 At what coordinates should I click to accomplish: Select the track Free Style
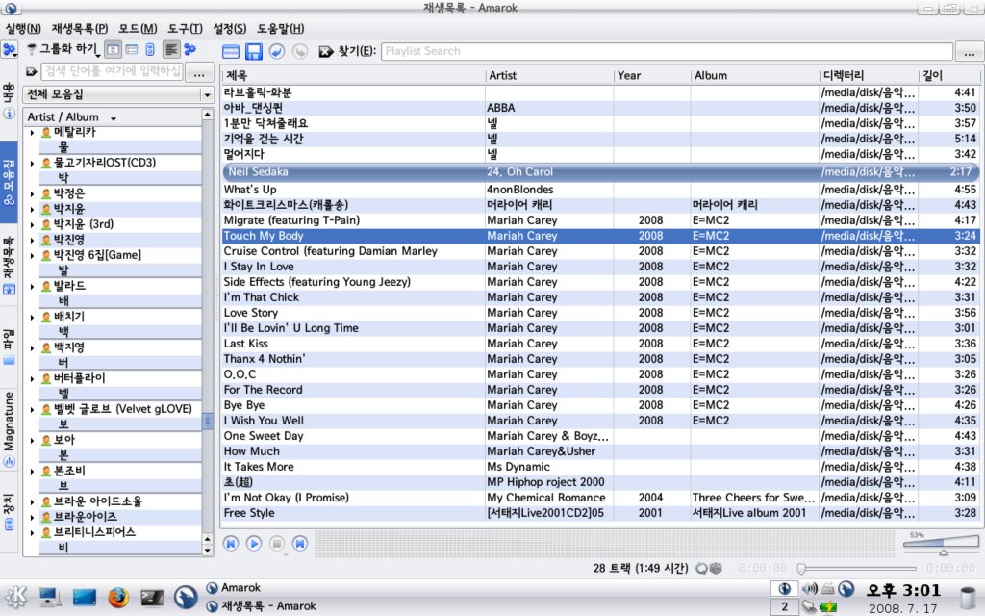(x=599, y=513)
